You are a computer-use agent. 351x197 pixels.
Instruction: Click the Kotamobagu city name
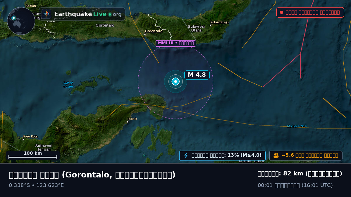click(220, 22)
